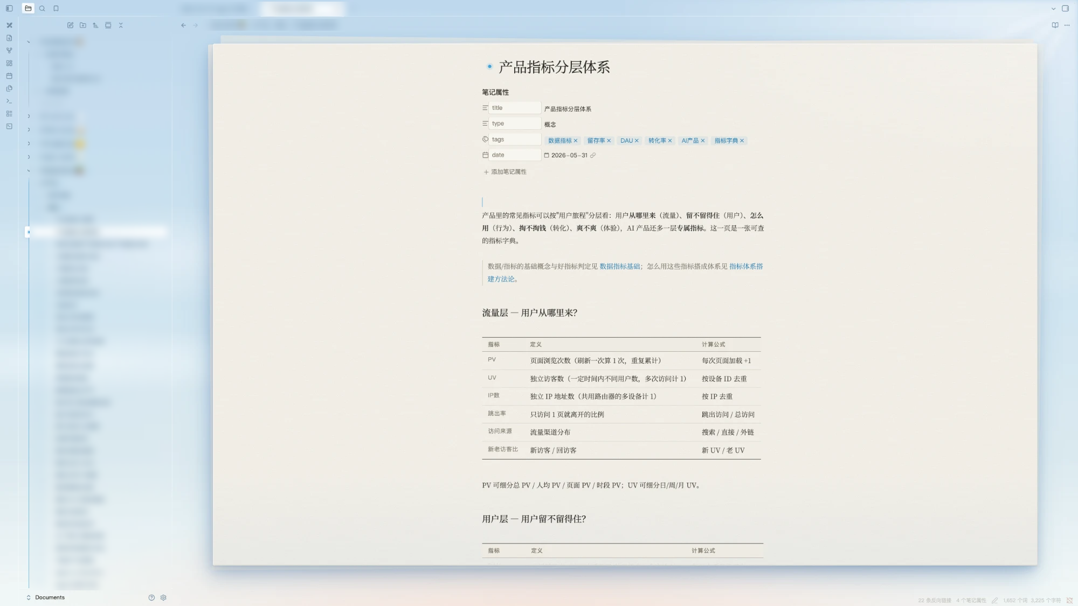Switch to reading view book icon
Screen dimensions: 1078x606
[1055, 25]
